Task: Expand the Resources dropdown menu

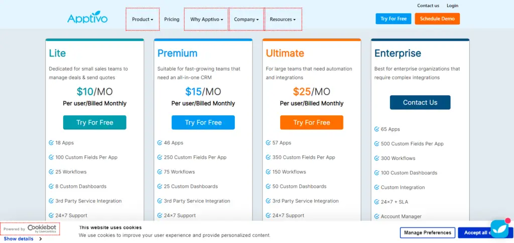Action: click(283, 20)
